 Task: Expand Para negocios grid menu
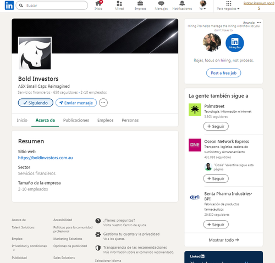tap(228, 5)
